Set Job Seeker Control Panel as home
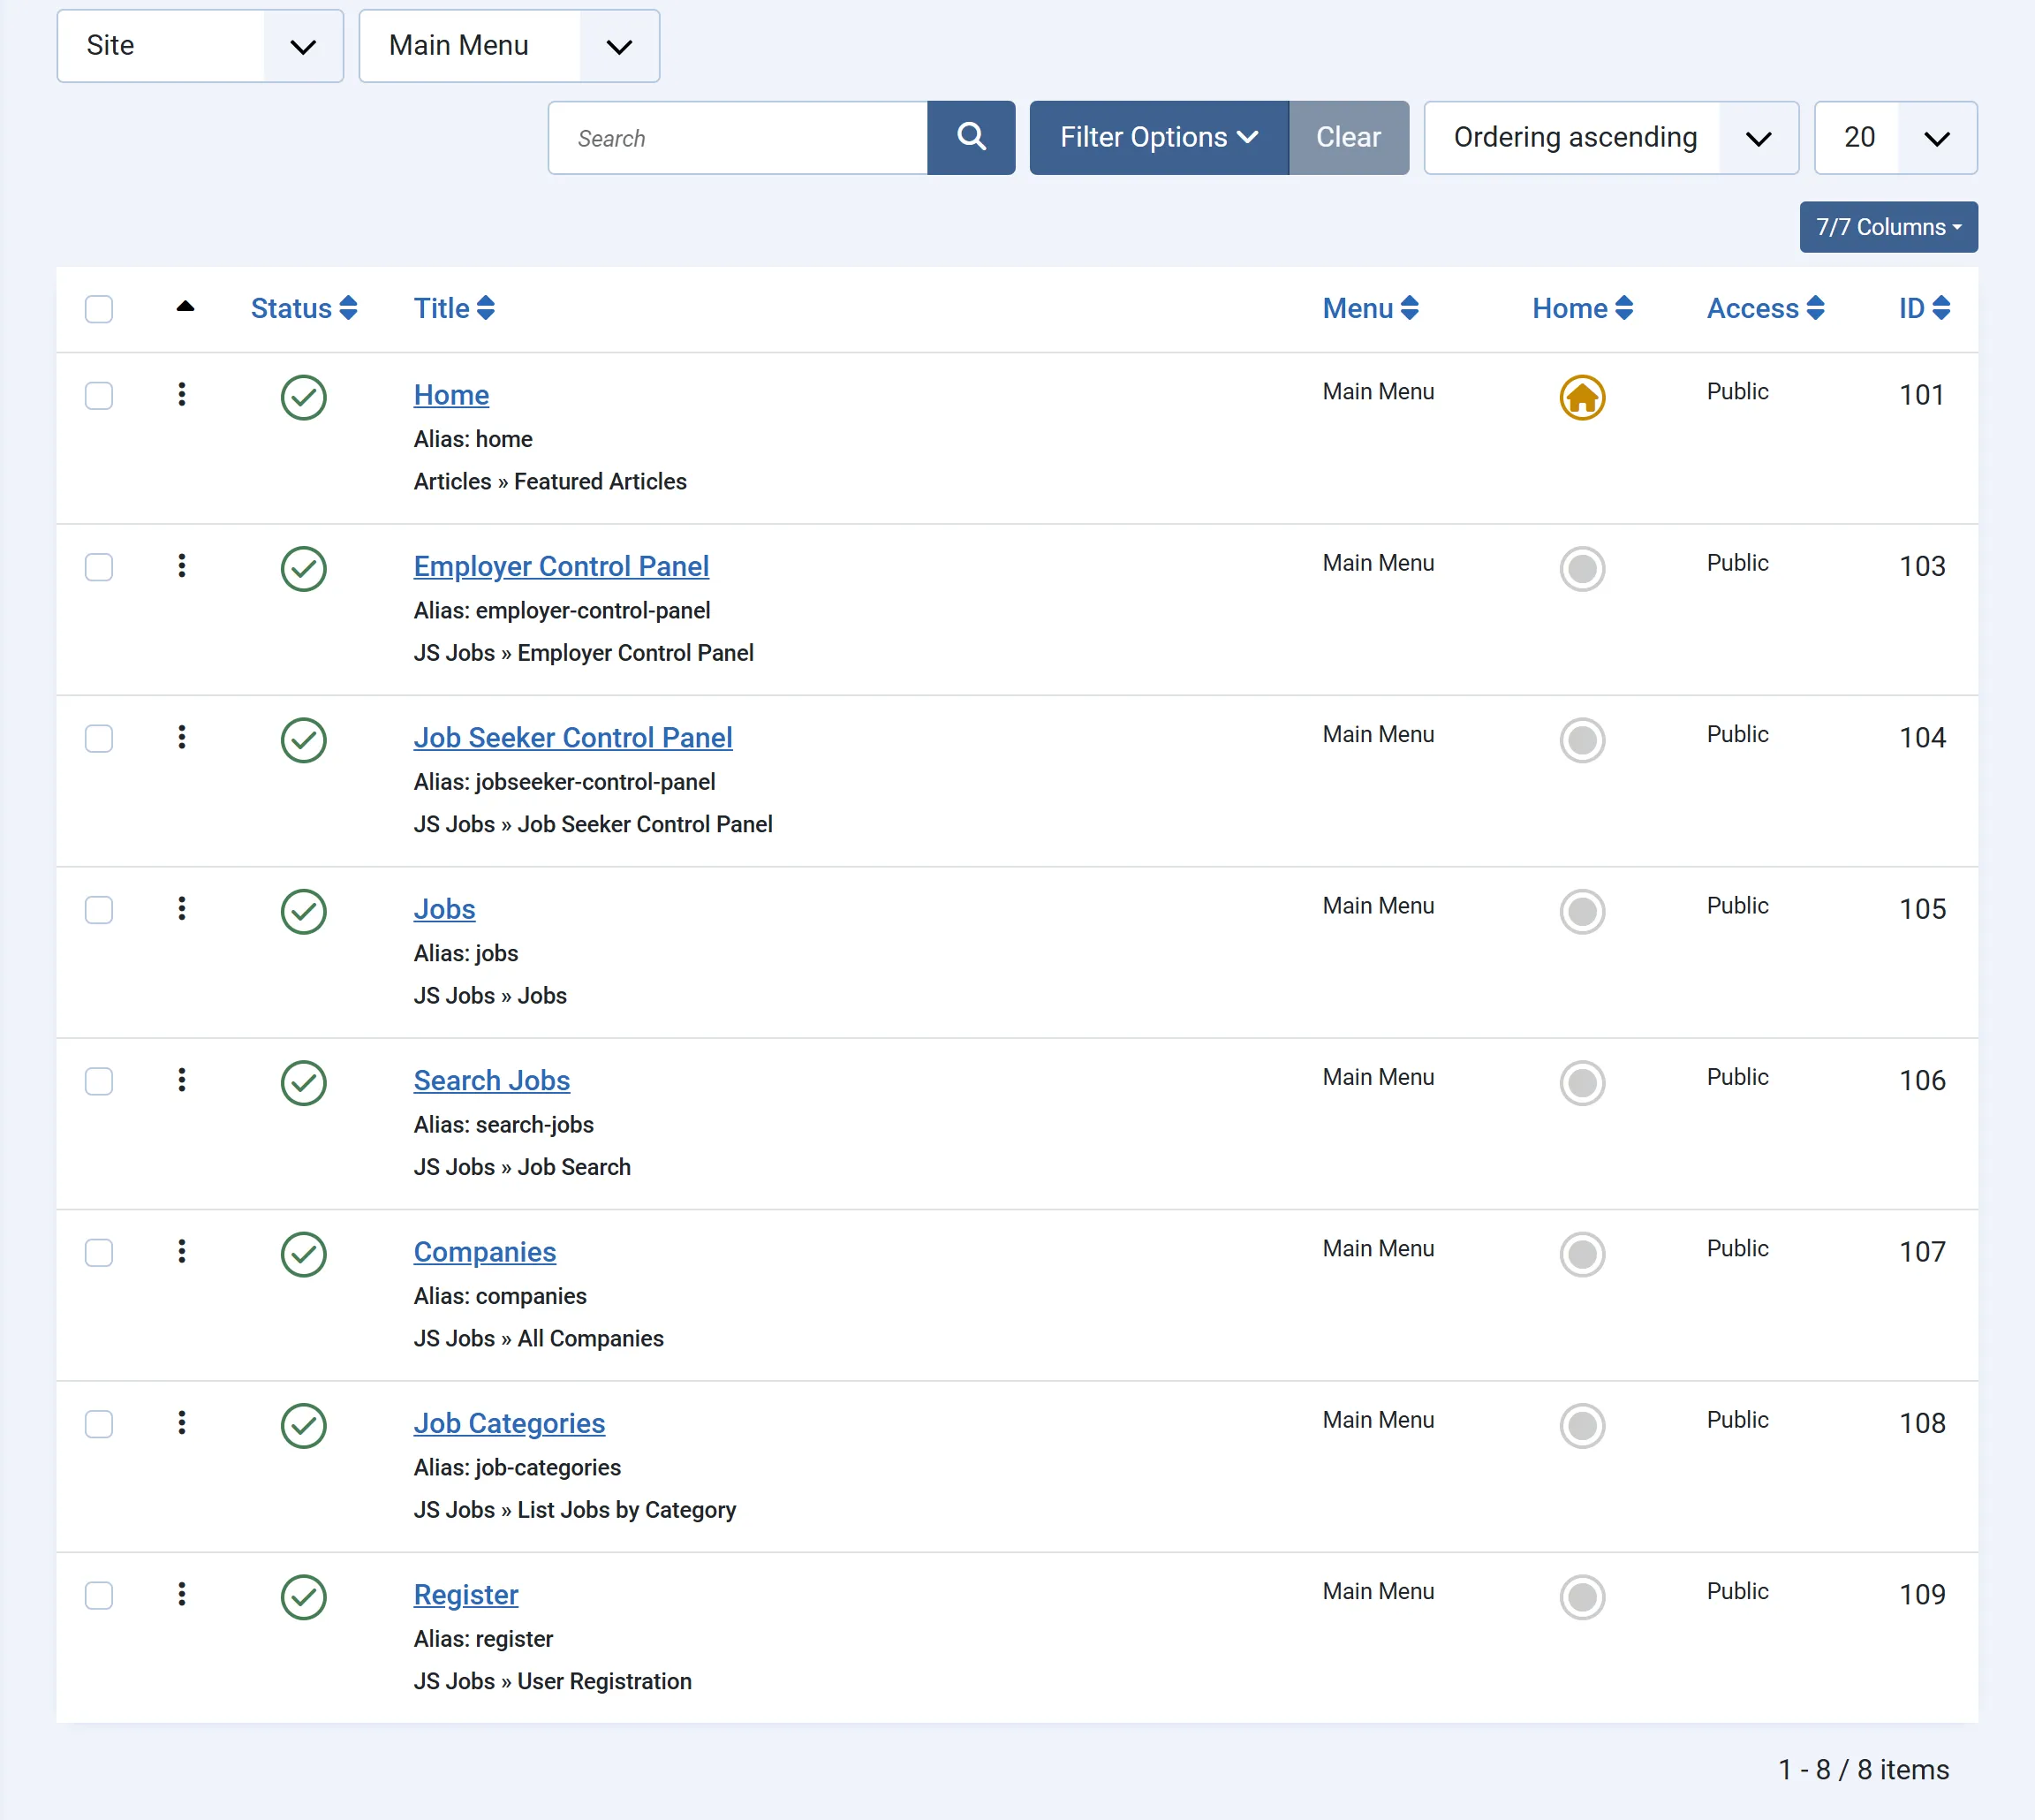The image size is (2035, 1820). click(x=1582, y=740)
